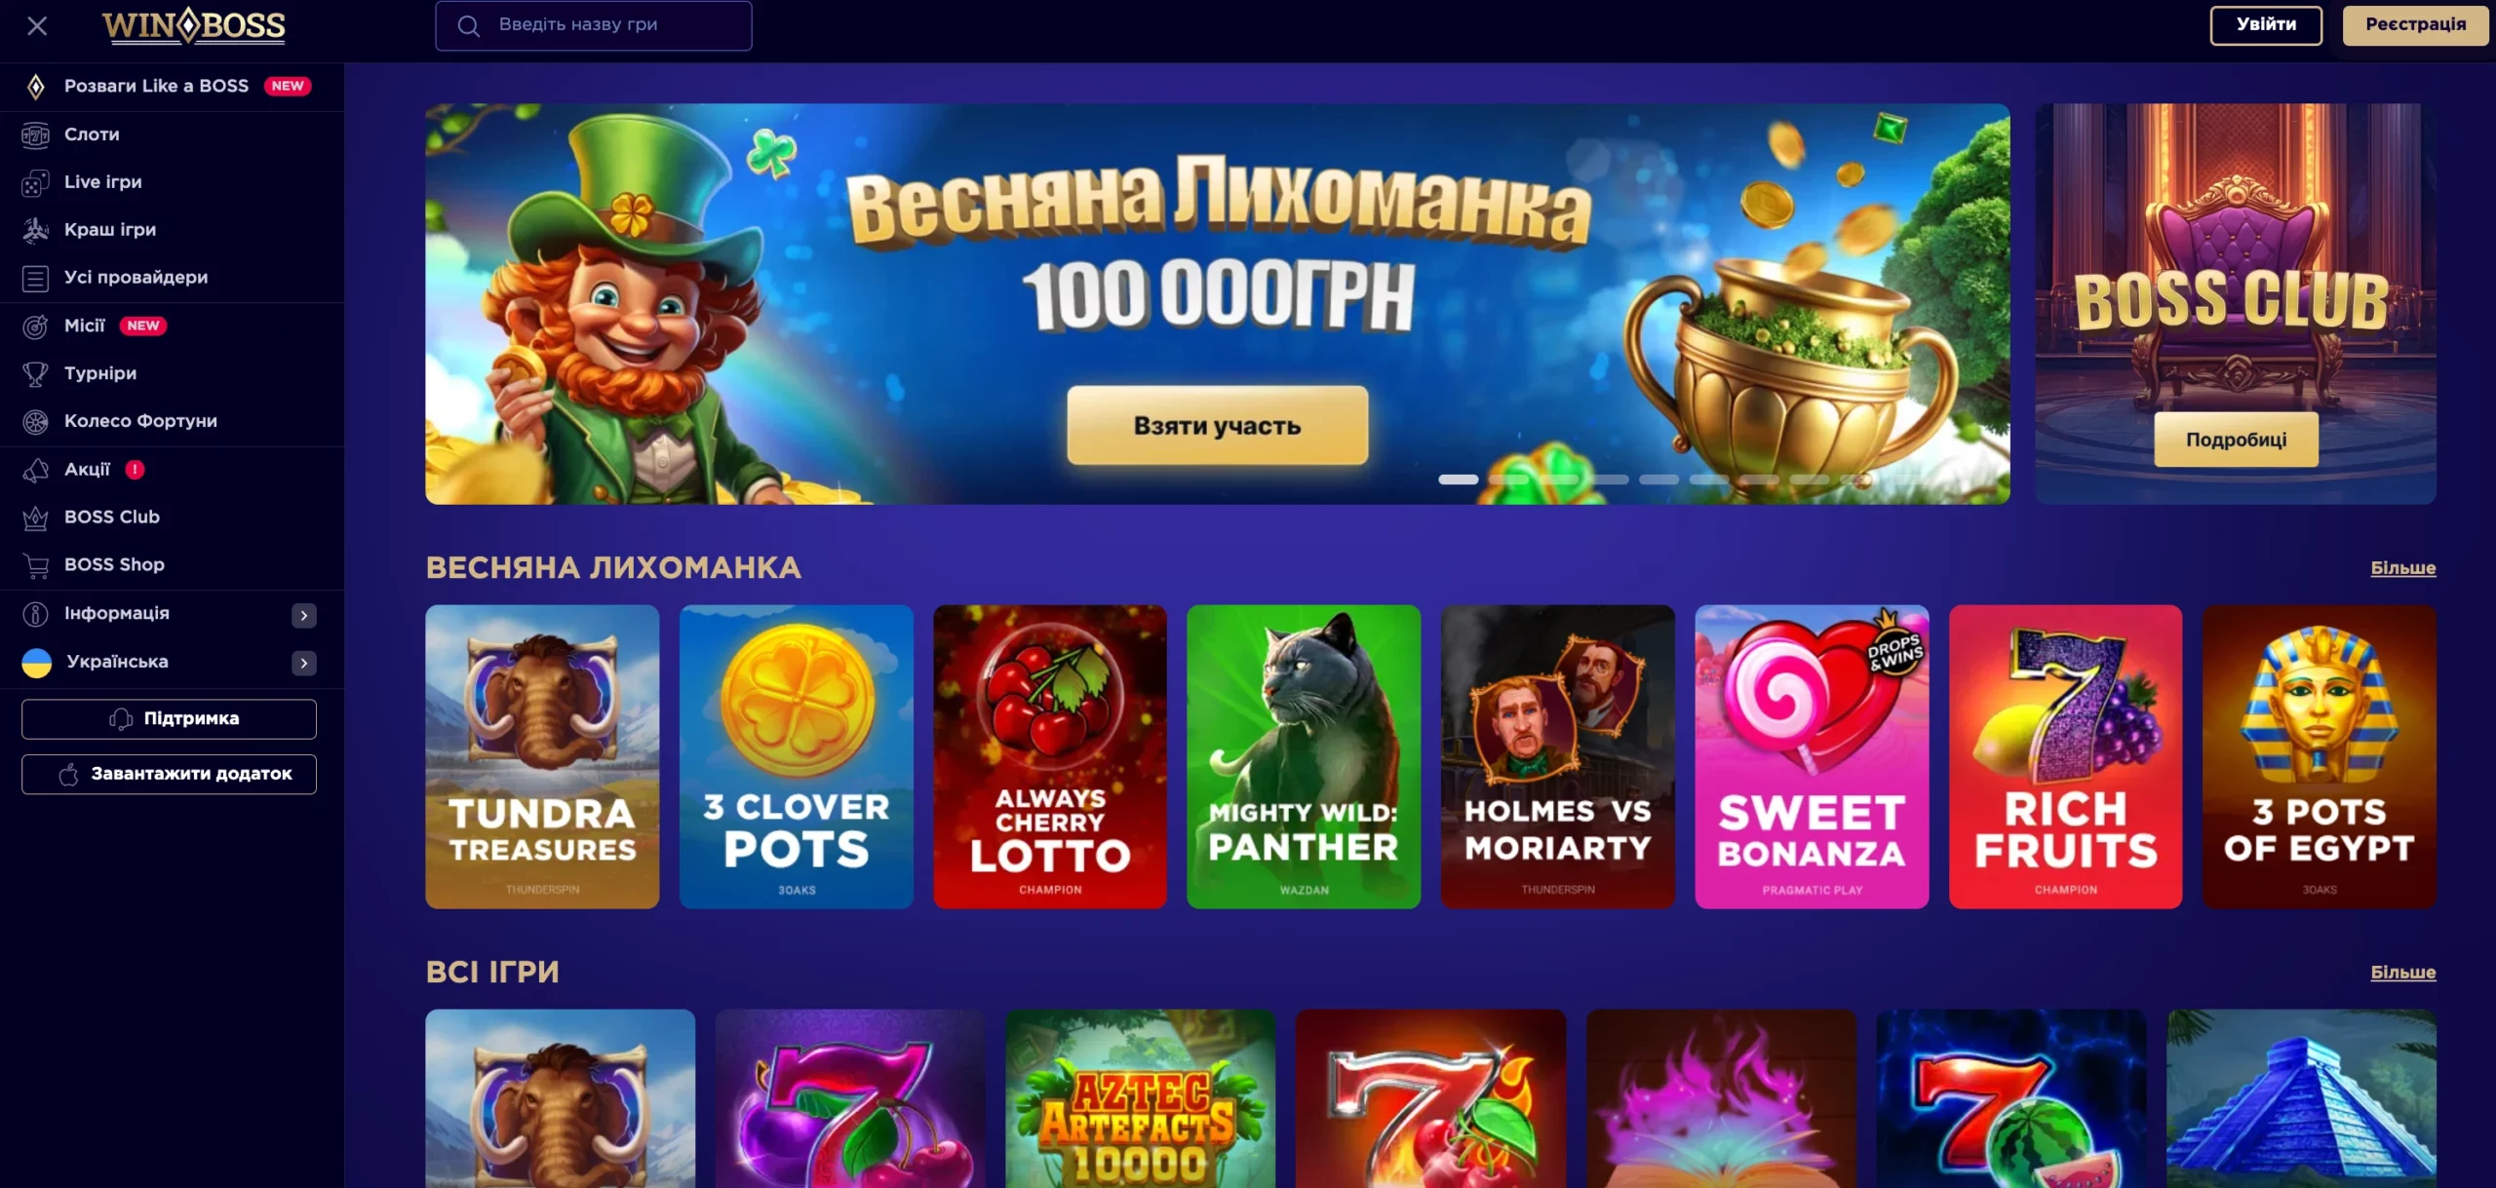
Task: Open the Колесо Фортуни wheel icon
Action: (x=35, y=421)
